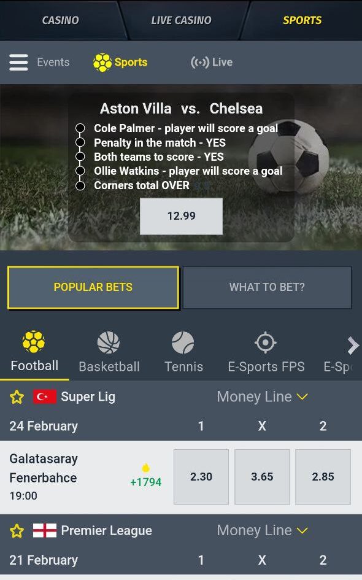This screenshot has height=580, width=362.
Task: Switch to the Casino tab
Action: 60,20
